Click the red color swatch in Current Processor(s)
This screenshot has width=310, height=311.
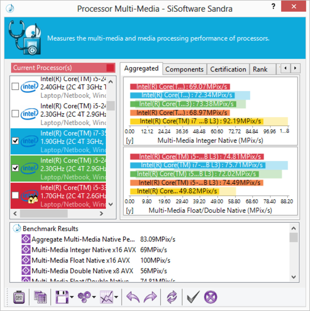point(110,68)
